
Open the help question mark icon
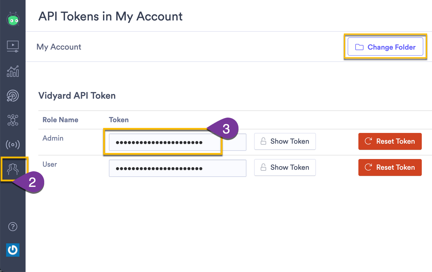[x=13, y=226]
